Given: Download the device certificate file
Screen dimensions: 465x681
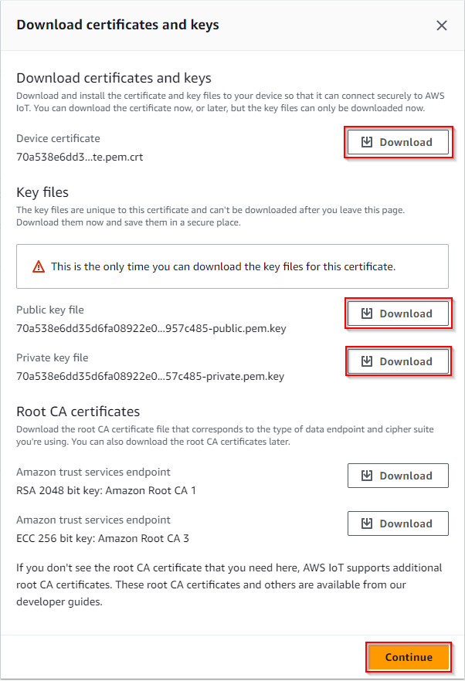Looking at the screenshot, I should pyautogui.click(x=398, y=143).
